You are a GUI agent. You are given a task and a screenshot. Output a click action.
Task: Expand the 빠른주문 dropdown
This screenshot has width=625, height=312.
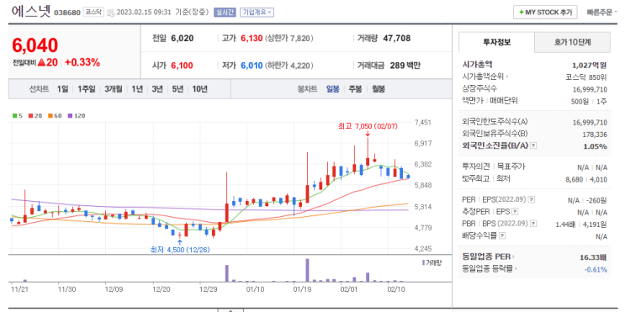click(x=602, y=13)
